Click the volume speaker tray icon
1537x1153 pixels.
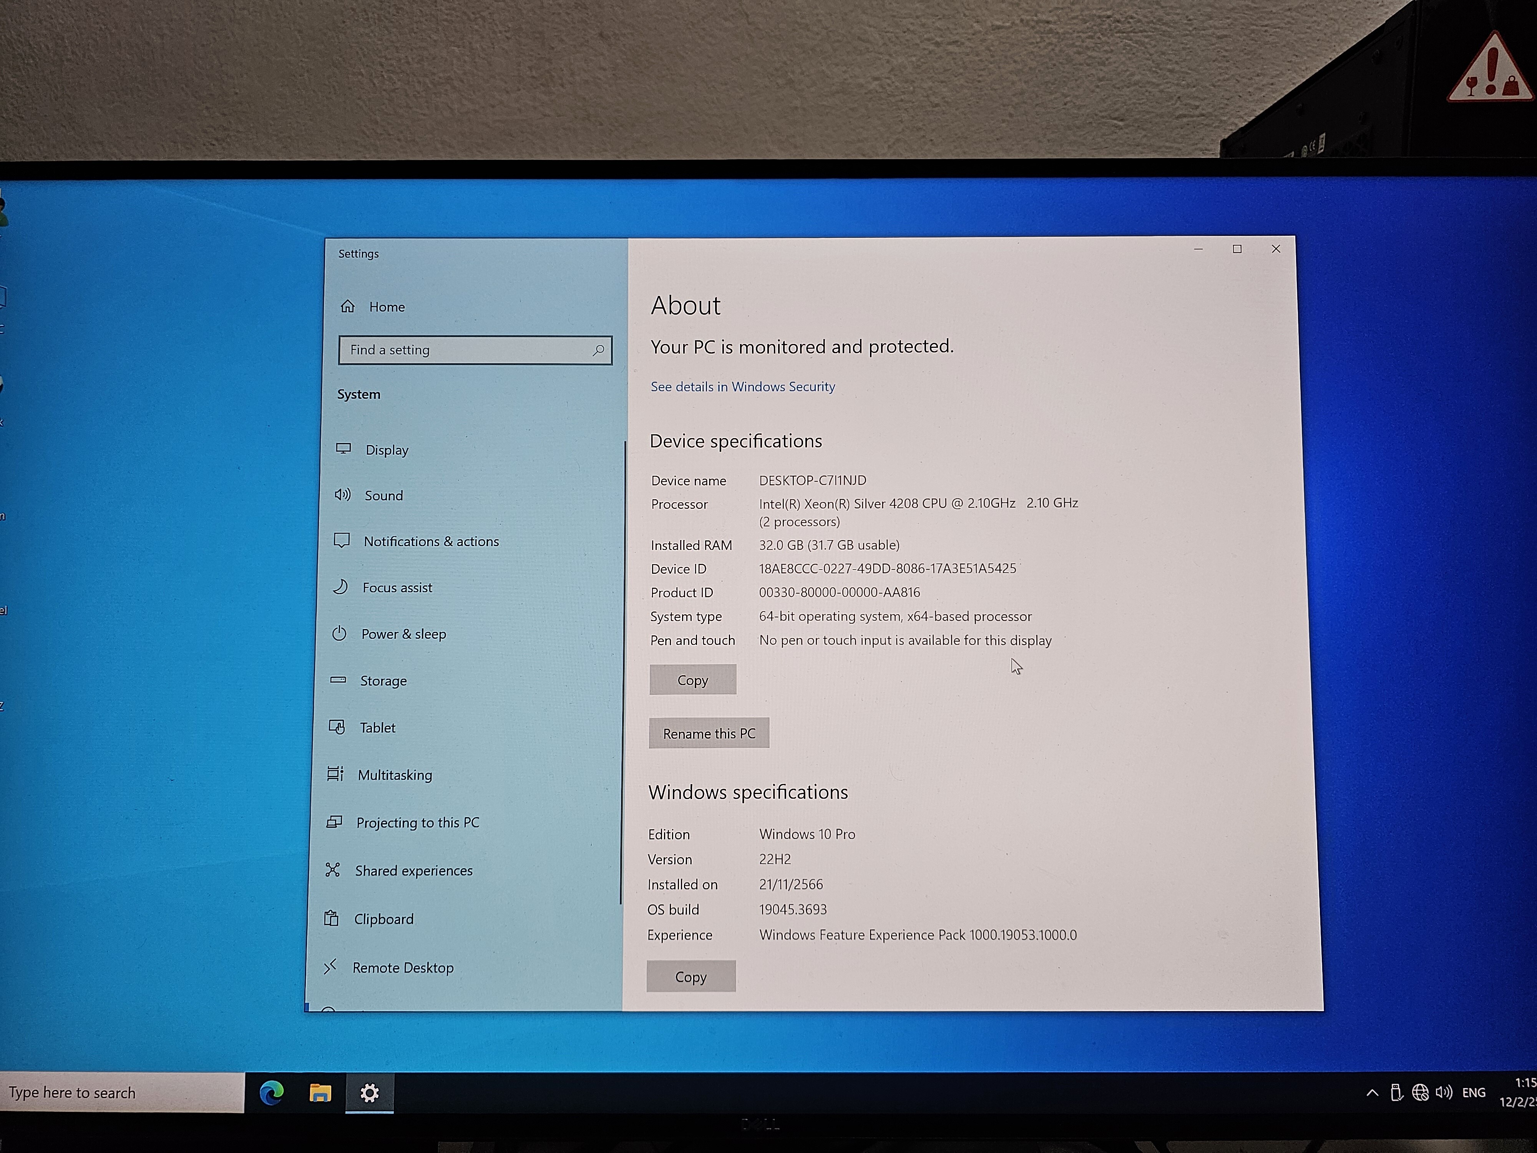tap(1444, 1093)
